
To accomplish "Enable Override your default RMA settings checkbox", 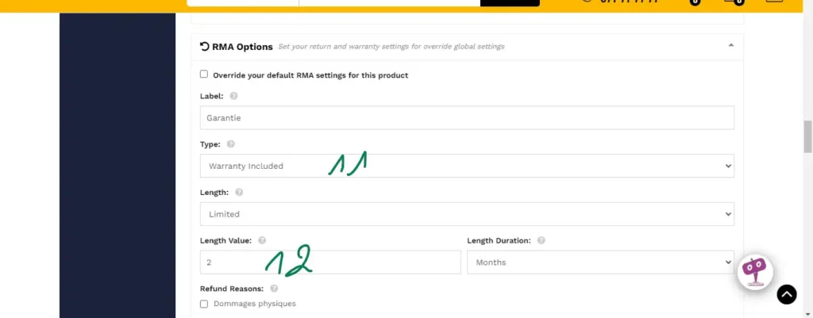I will click(x=204, y=75).
